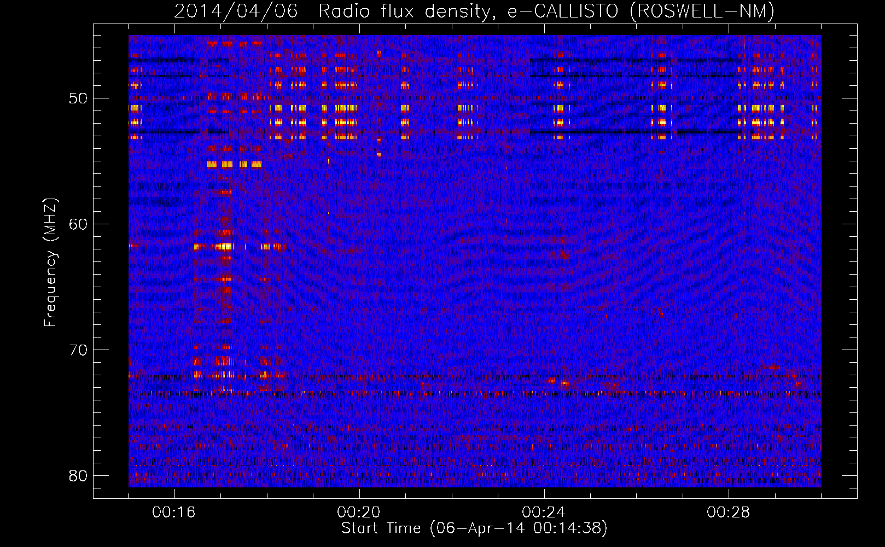Image resolution: width=885 pixels, height=547 pixels.
Task: Click the 80 frequency tick label
Action: click(78, 476)
